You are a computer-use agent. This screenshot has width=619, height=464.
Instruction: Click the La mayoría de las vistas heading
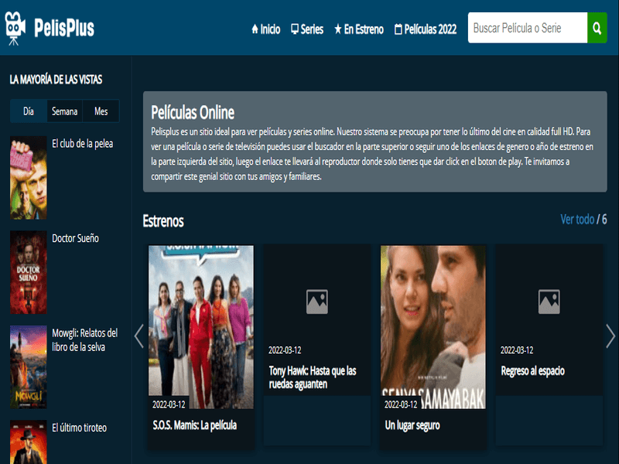pos(56,80)
